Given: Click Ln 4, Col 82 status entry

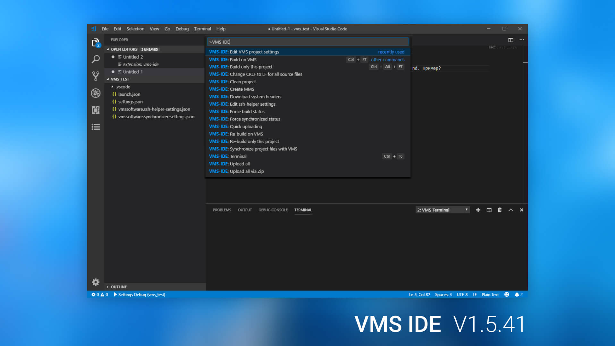Looking at the screenshot, I should [419, 294].
